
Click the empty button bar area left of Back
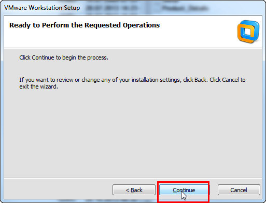pyautogui.click(x=58, y=189)
